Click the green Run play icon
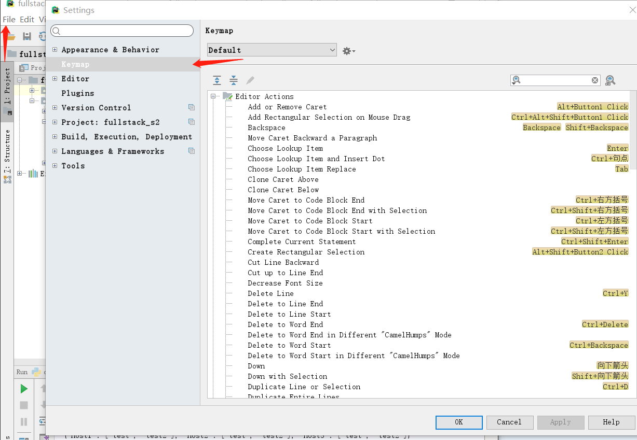The width and height of the screenshot is (637, 440). pos(23,389)
